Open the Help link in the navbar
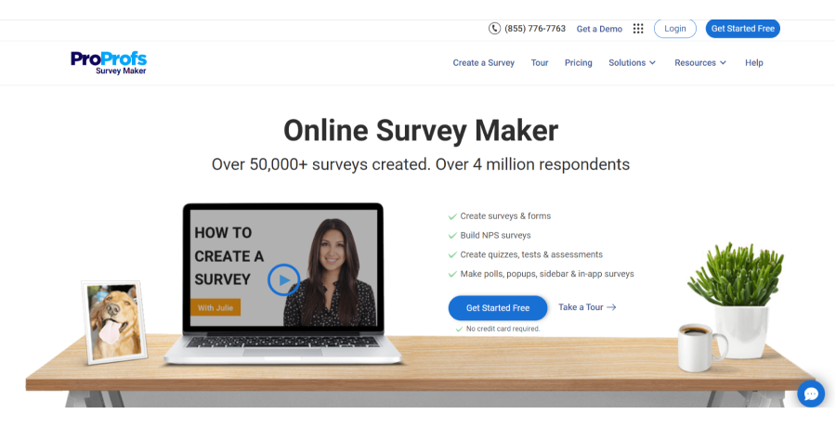836x427 pixels. 754,63
